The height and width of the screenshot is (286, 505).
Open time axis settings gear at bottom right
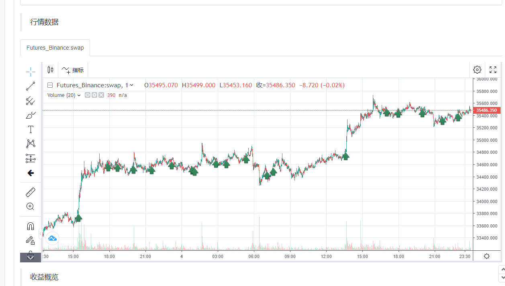(x=487, y=256)
